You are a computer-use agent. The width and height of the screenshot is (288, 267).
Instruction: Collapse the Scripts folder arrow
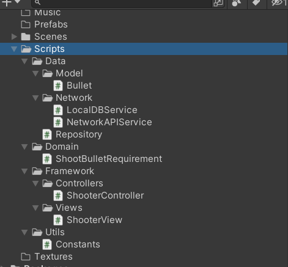[x=14, y=49]
